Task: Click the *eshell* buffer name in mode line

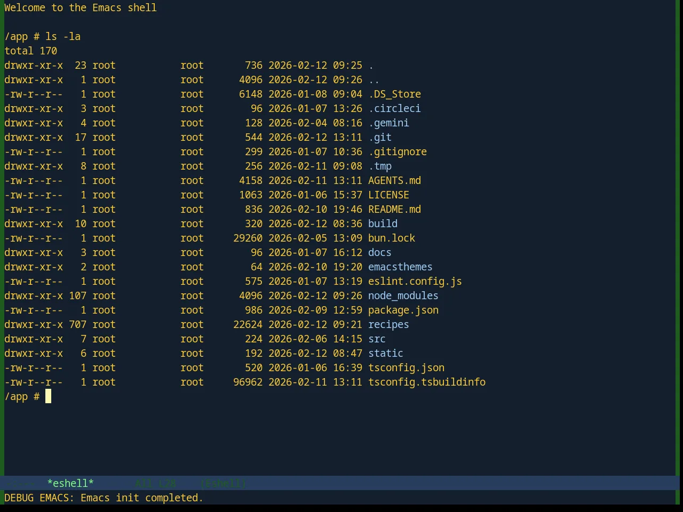Action: point(70,483)
